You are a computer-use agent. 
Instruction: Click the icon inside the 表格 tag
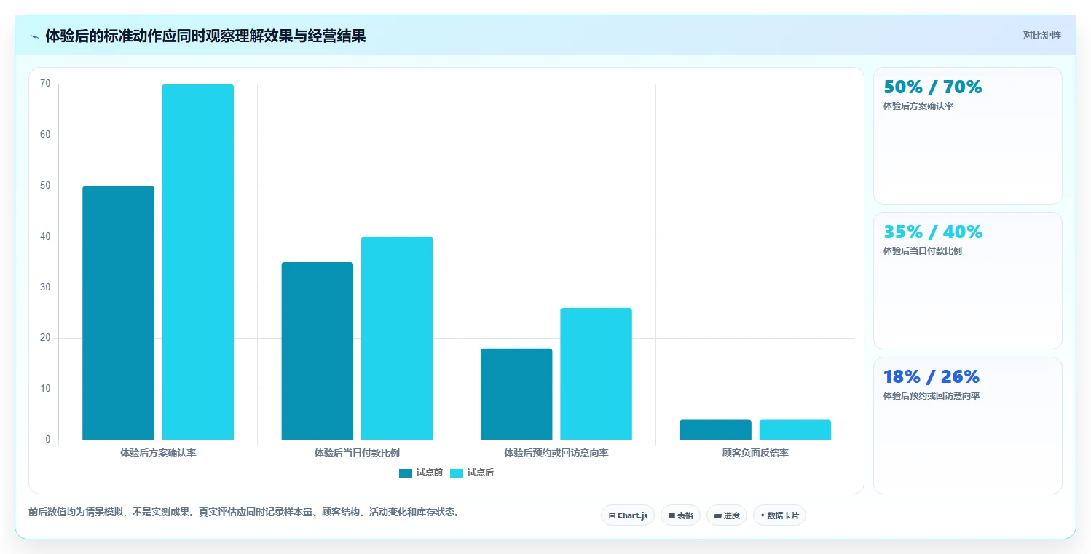point(671,515)
